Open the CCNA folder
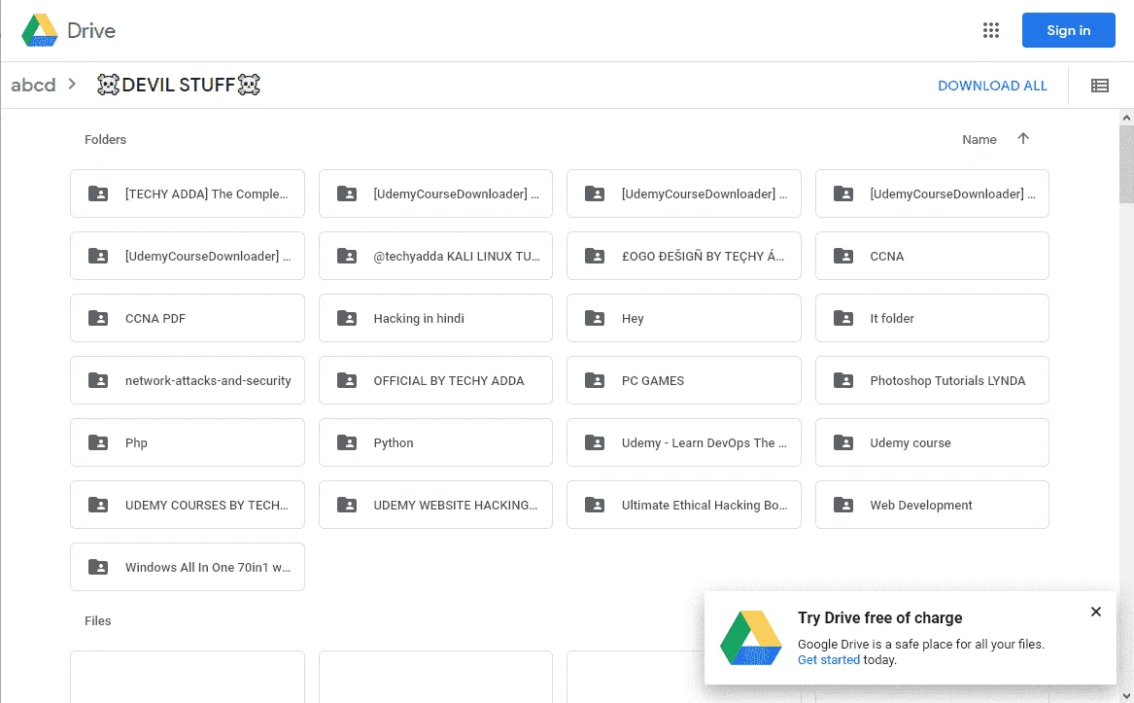Image resolution: width=1134 pixels, height=703 pixels. click(x=932, y=256)
